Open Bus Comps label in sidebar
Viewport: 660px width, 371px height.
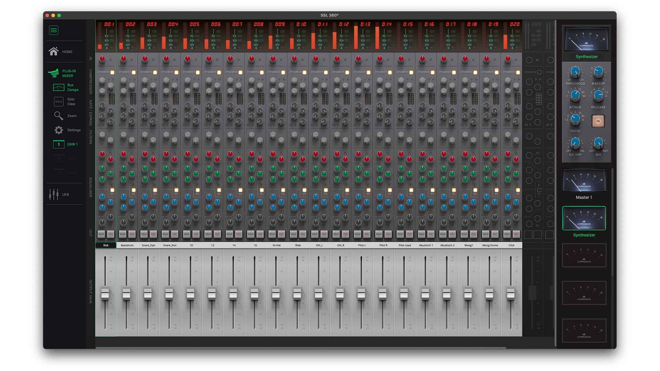pos(73,87)
